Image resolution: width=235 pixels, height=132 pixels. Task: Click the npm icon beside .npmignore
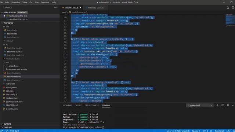[4, 87]
